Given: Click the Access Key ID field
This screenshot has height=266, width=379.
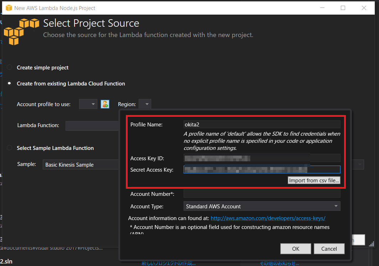Looking at the screenshot, I should 262,158.
